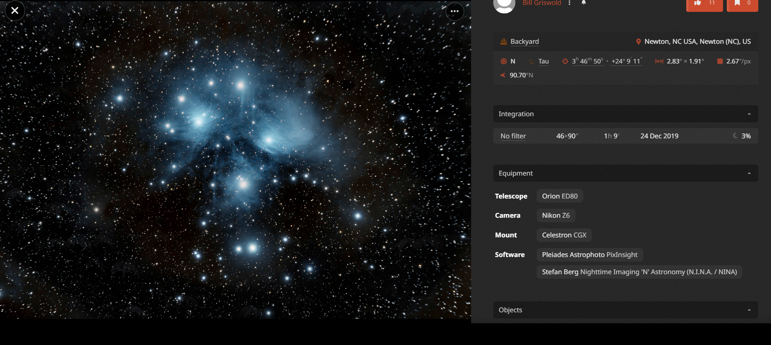Select the Mount label
Image resolution: width=771 pixels, height=345 pixels.
tap(506, 235)
